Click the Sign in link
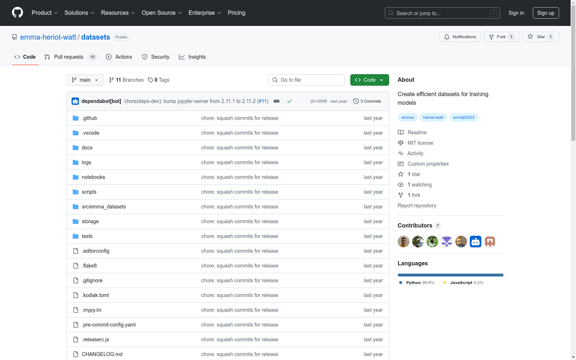 [516, 13]
